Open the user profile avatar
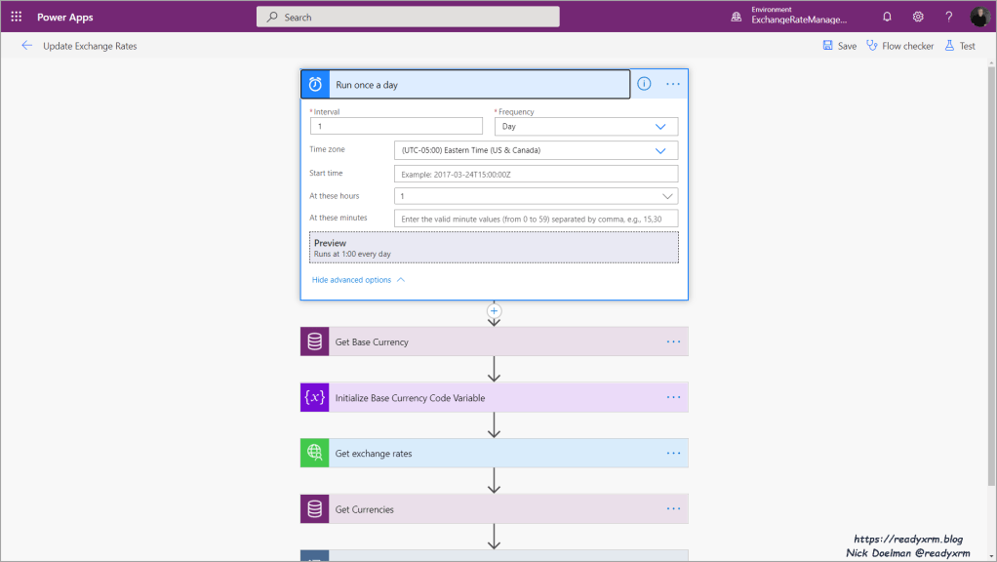 coord(979,17)
